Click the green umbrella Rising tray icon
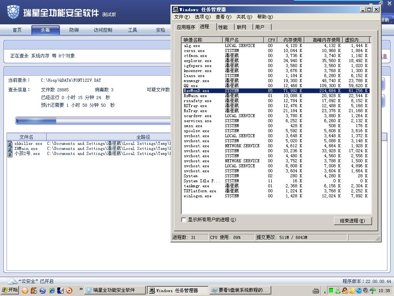This screenshot has width=394, height=296. coord(372,291)
